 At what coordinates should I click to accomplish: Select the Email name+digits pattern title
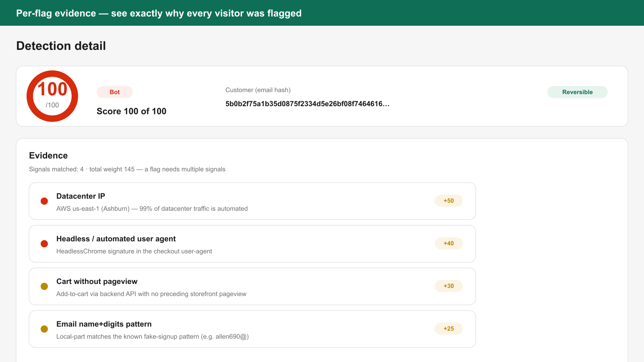coord(104,324)
